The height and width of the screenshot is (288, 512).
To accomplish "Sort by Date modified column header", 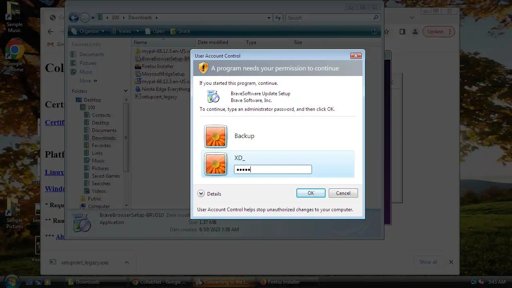I will coord(220,42).
